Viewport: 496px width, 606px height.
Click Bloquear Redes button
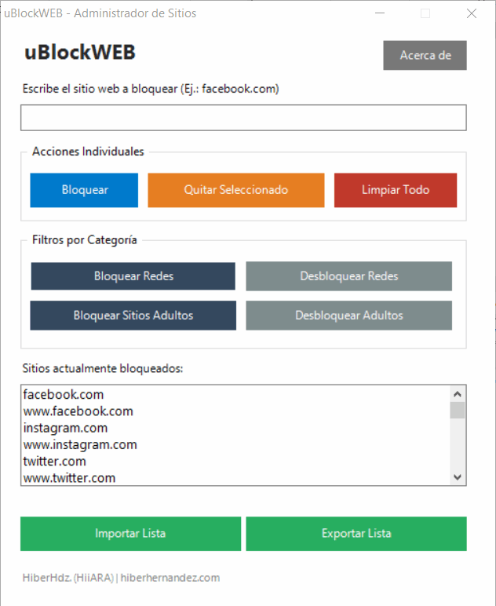pos(133,276)
